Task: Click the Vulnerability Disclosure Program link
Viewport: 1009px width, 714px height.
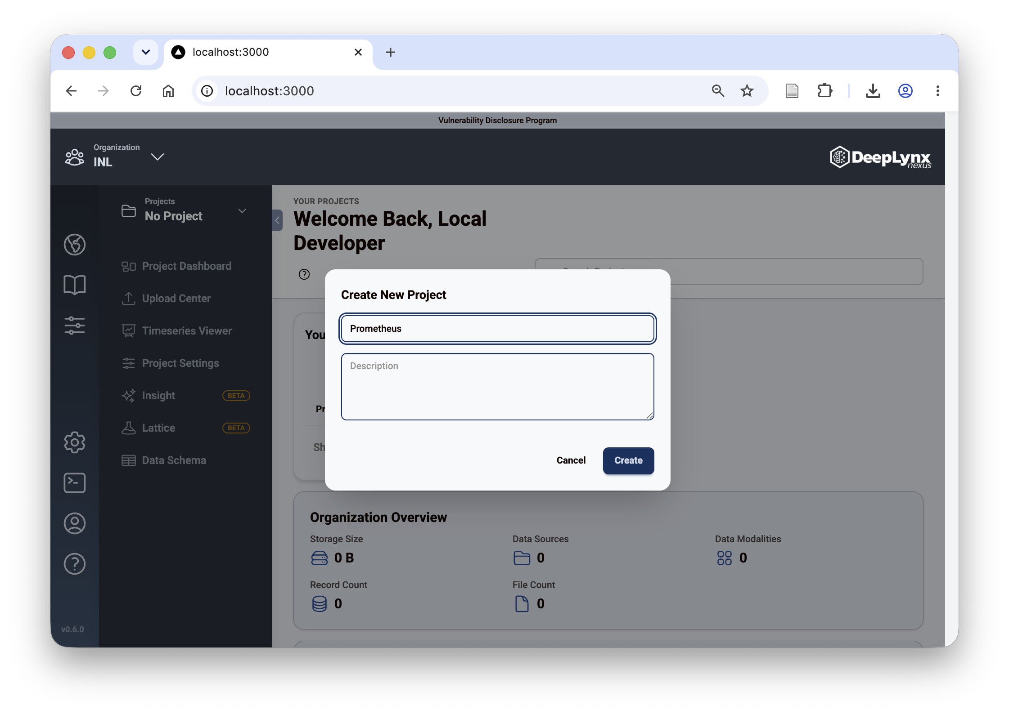Action: tap(497, 120)
